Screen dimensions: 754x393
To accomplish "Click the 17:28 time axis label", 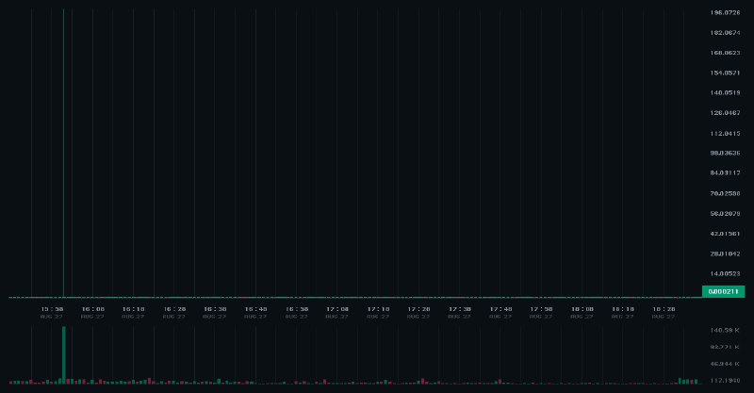I will click(x=418, y=309).
